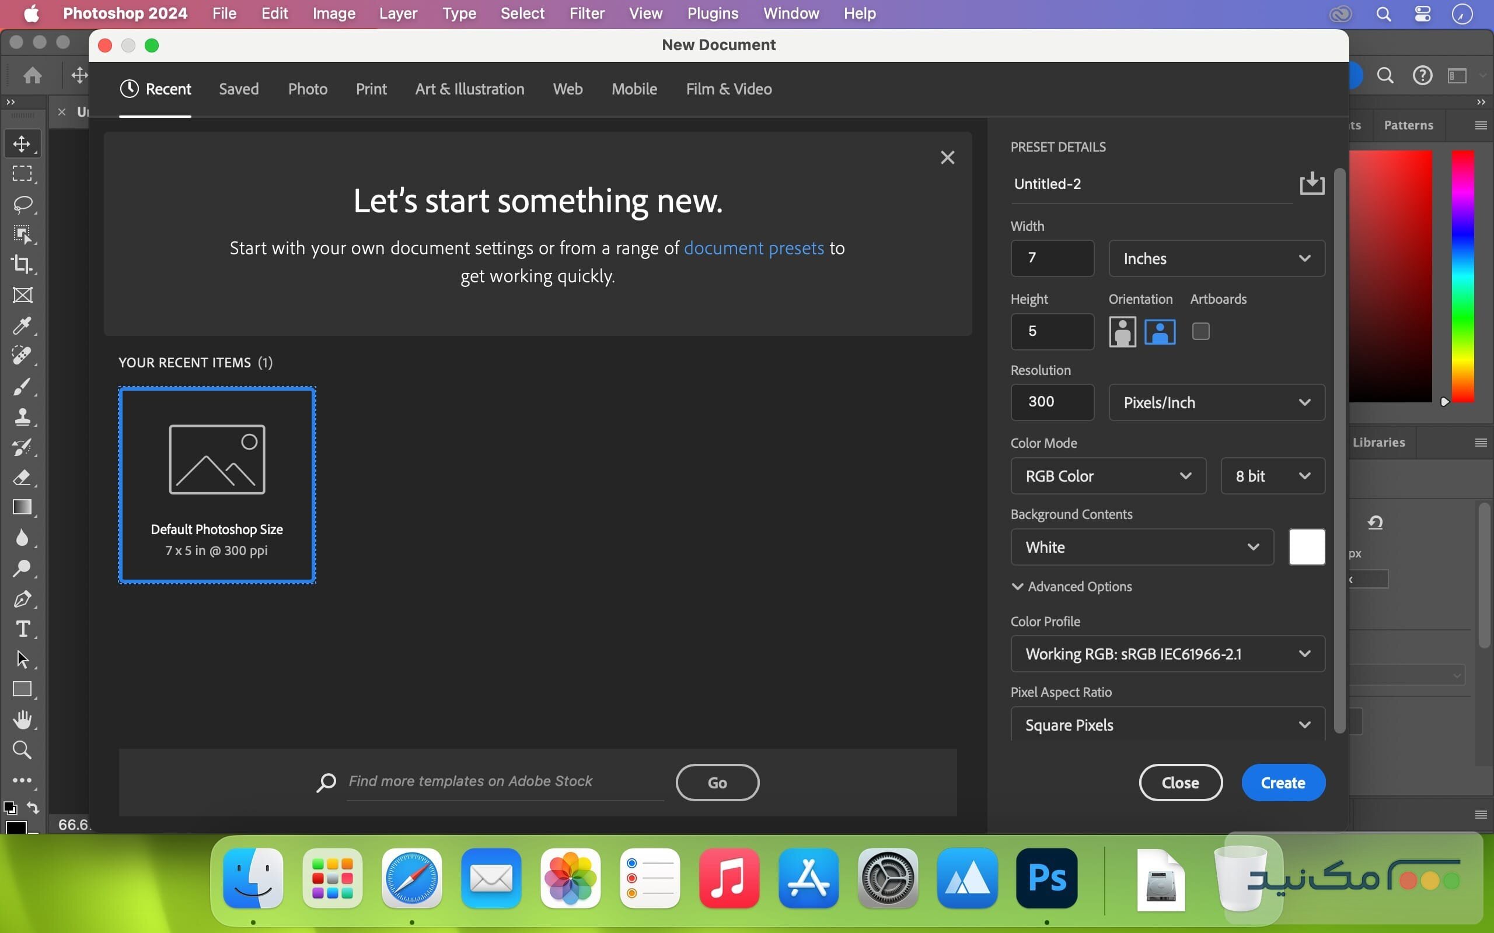
Task: Select Landscape orientation
Action: (1160, 331)
